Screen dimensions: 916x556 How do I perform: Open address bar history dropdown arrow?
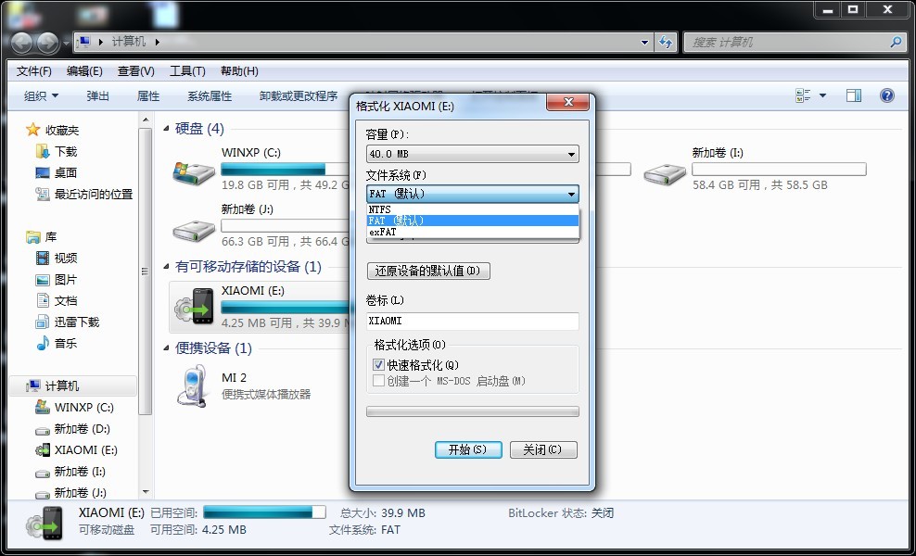pyautogui.click(x=645, y=42)
